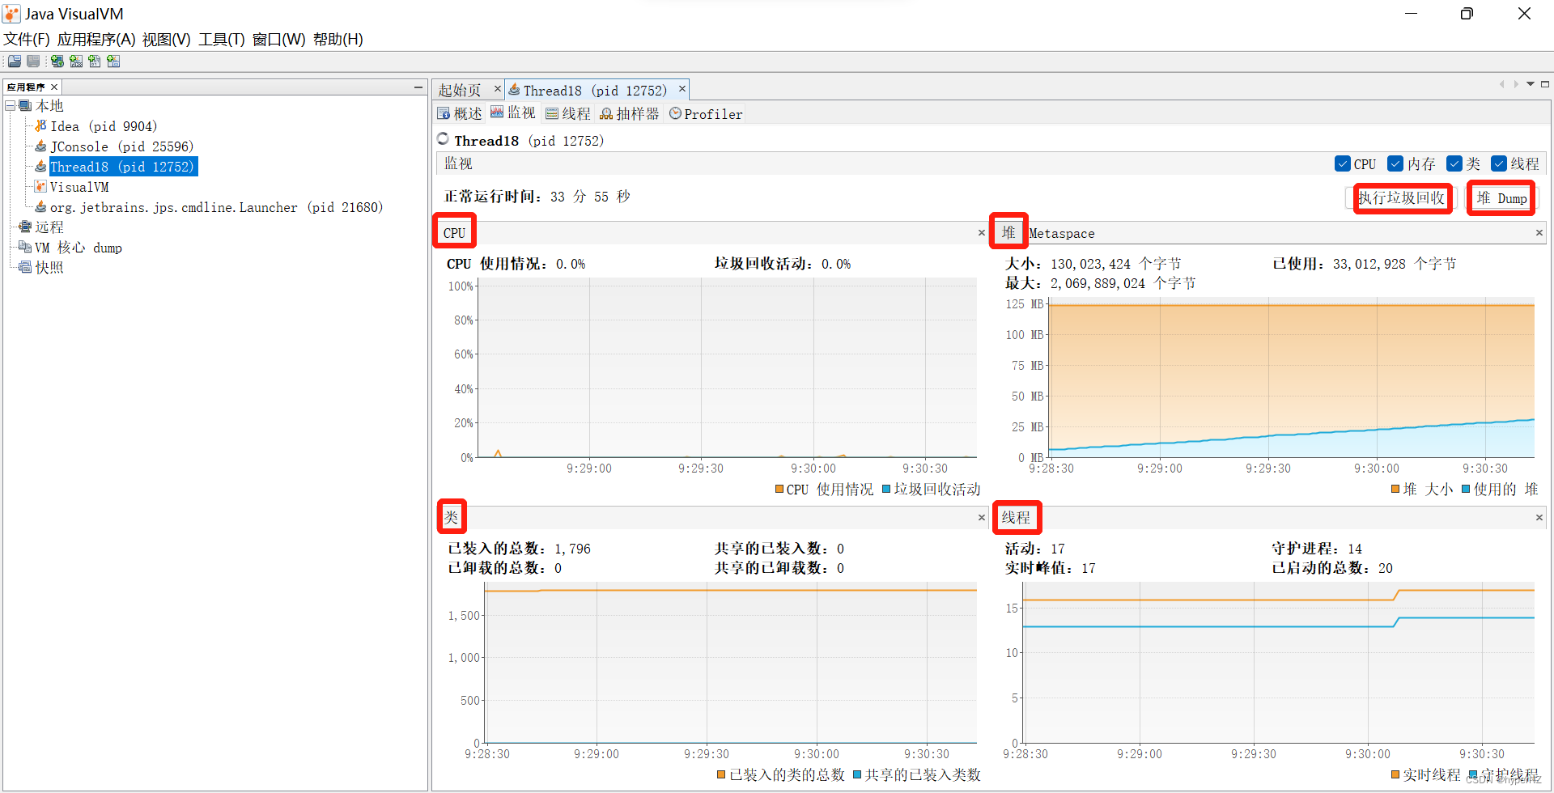The height and width of the screenshot is (793, 1554).
Task: Open the document list dropdown arrow
Action: (x=1531, y=84)
